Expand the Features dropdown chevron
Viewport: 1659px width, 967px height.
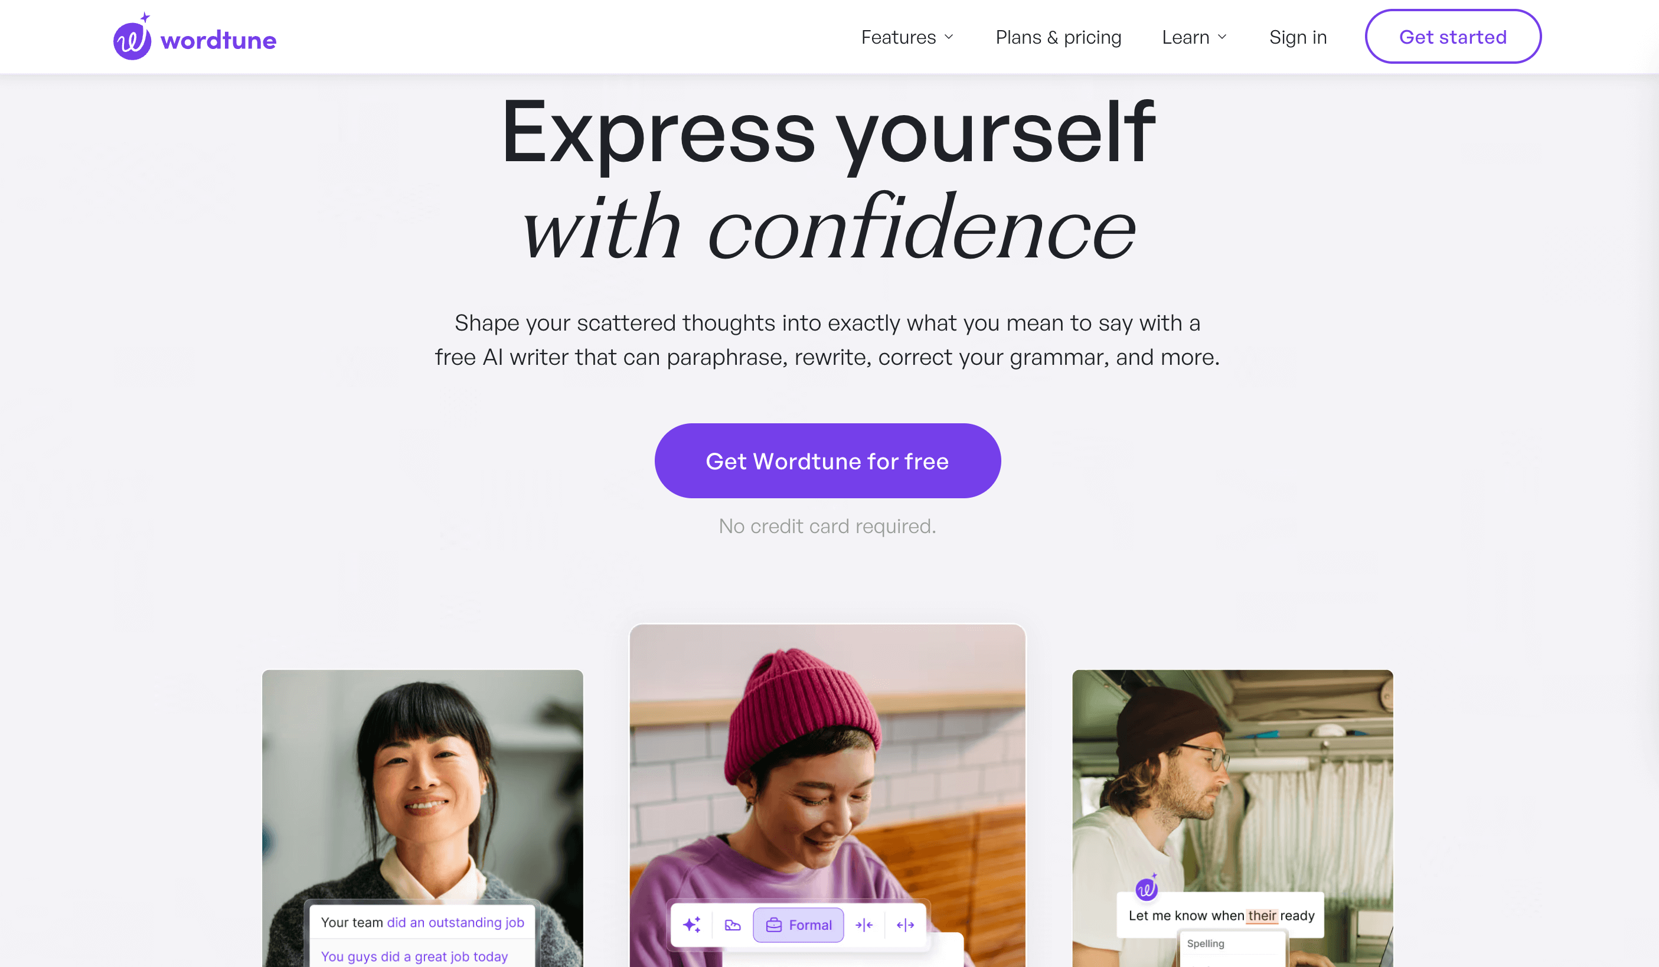coord(949,37)
